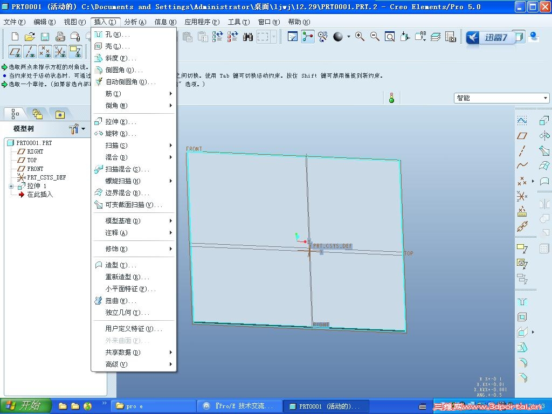Expand the 高级 submenu
The image size is (552, 414).
click(134, 364)
